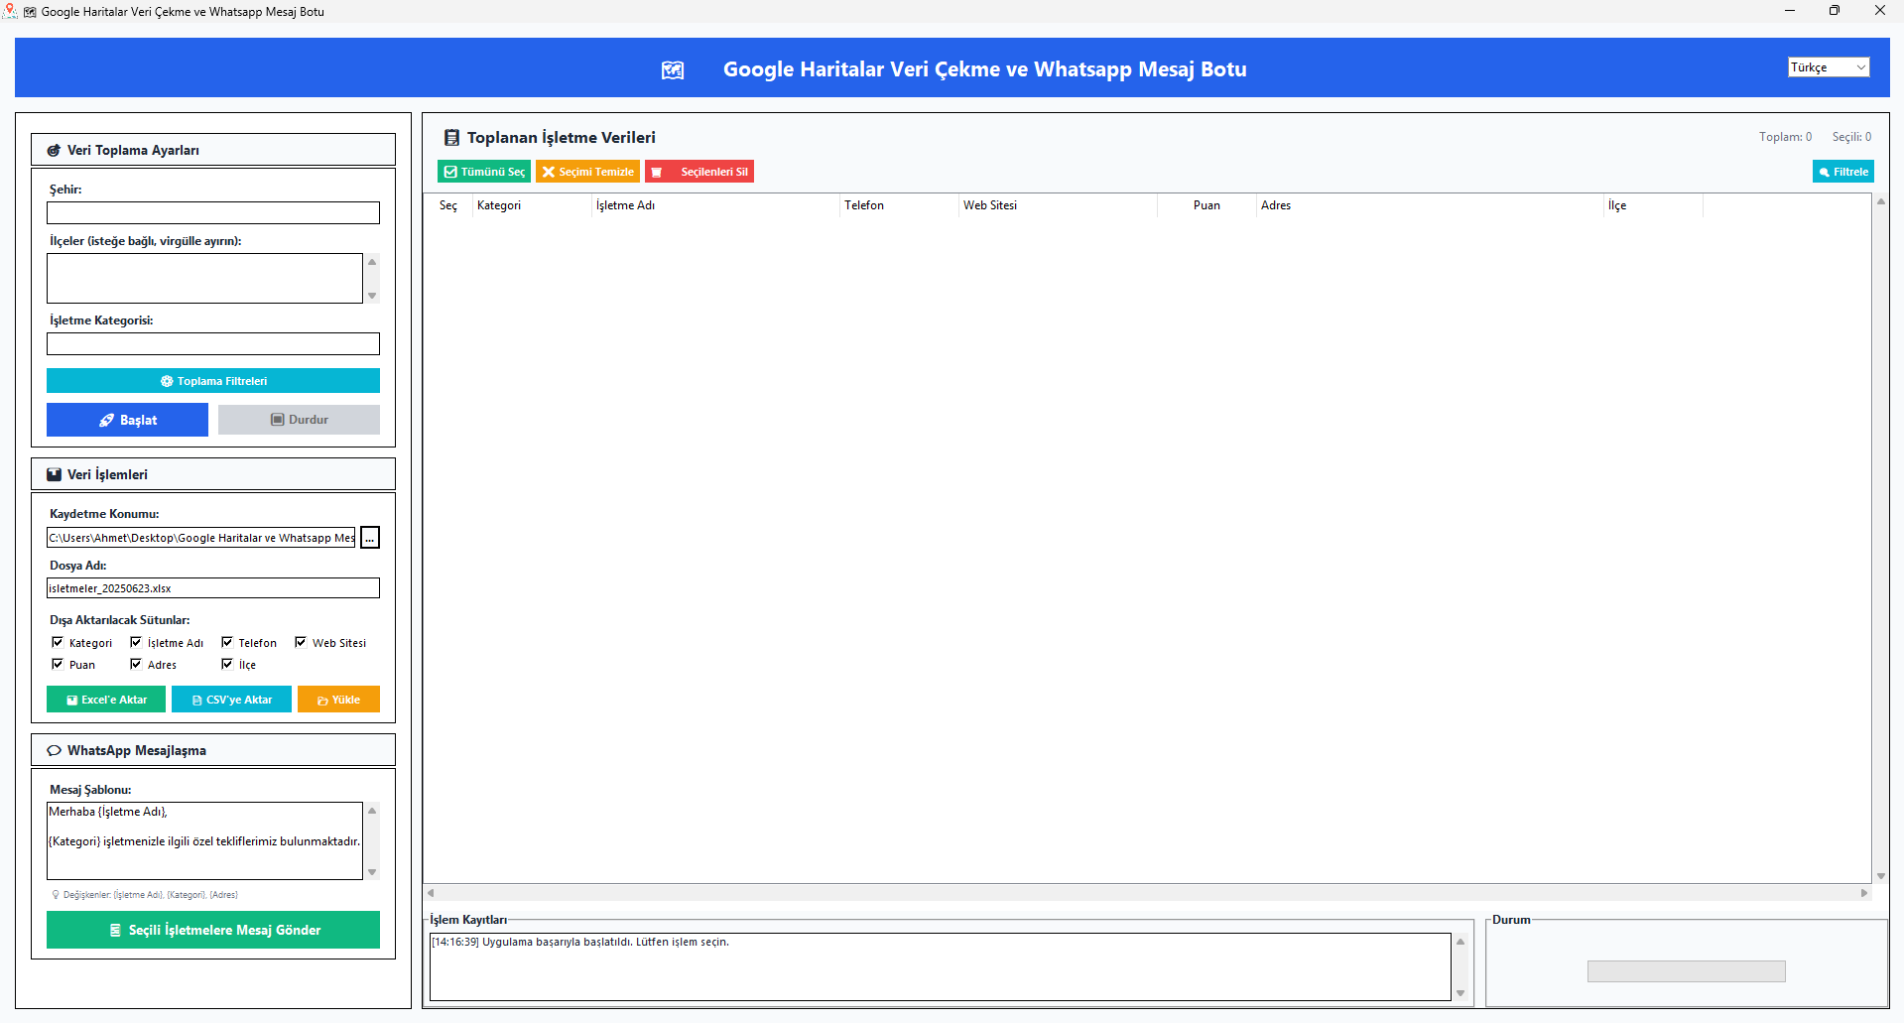Open the Türkçe language dropdown
This screenshot has height=1023, width=1904.
click(x=1829, y=67)
